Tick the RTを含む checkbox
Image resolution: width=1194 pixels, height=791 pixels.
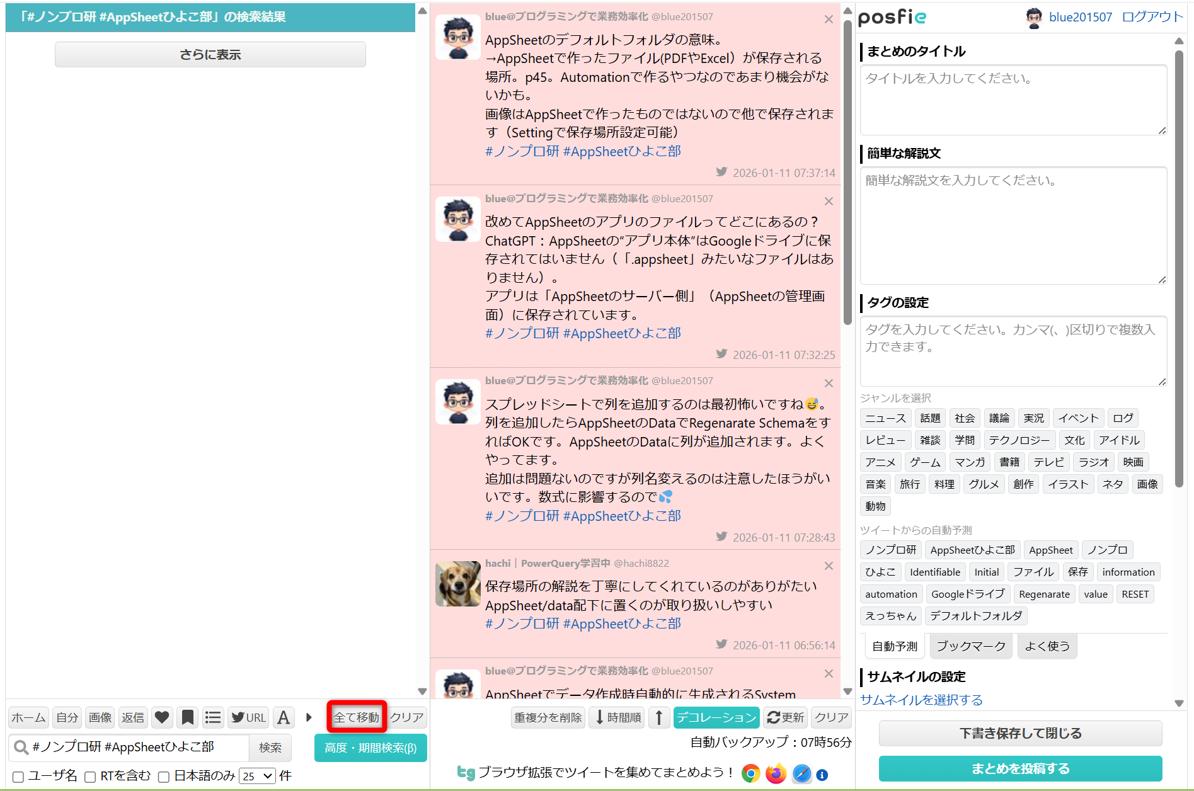(x=90, y=777)
